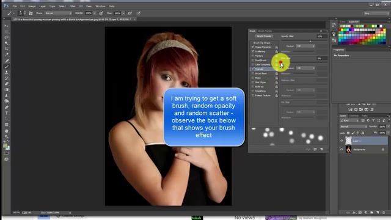The image size is (391, 220).
Task: Uncheck the Transfer checkbox
Action: (253, 69)
